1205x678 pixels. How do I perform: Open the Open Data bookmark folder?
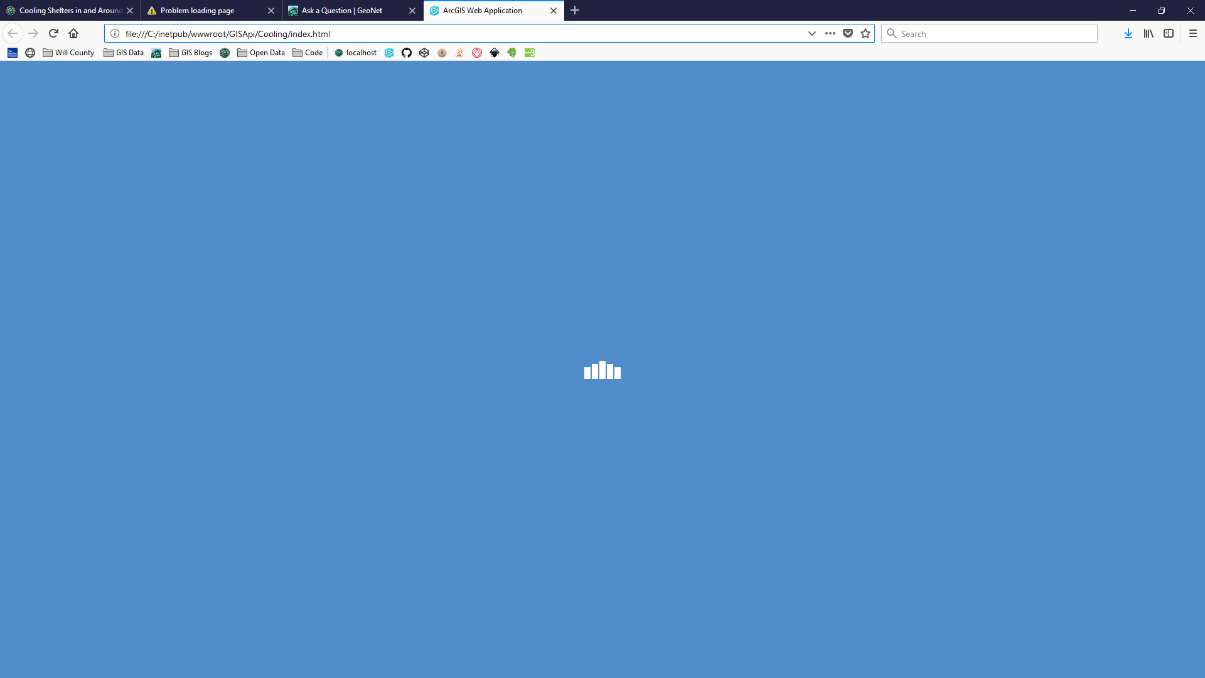click(260, 52)
